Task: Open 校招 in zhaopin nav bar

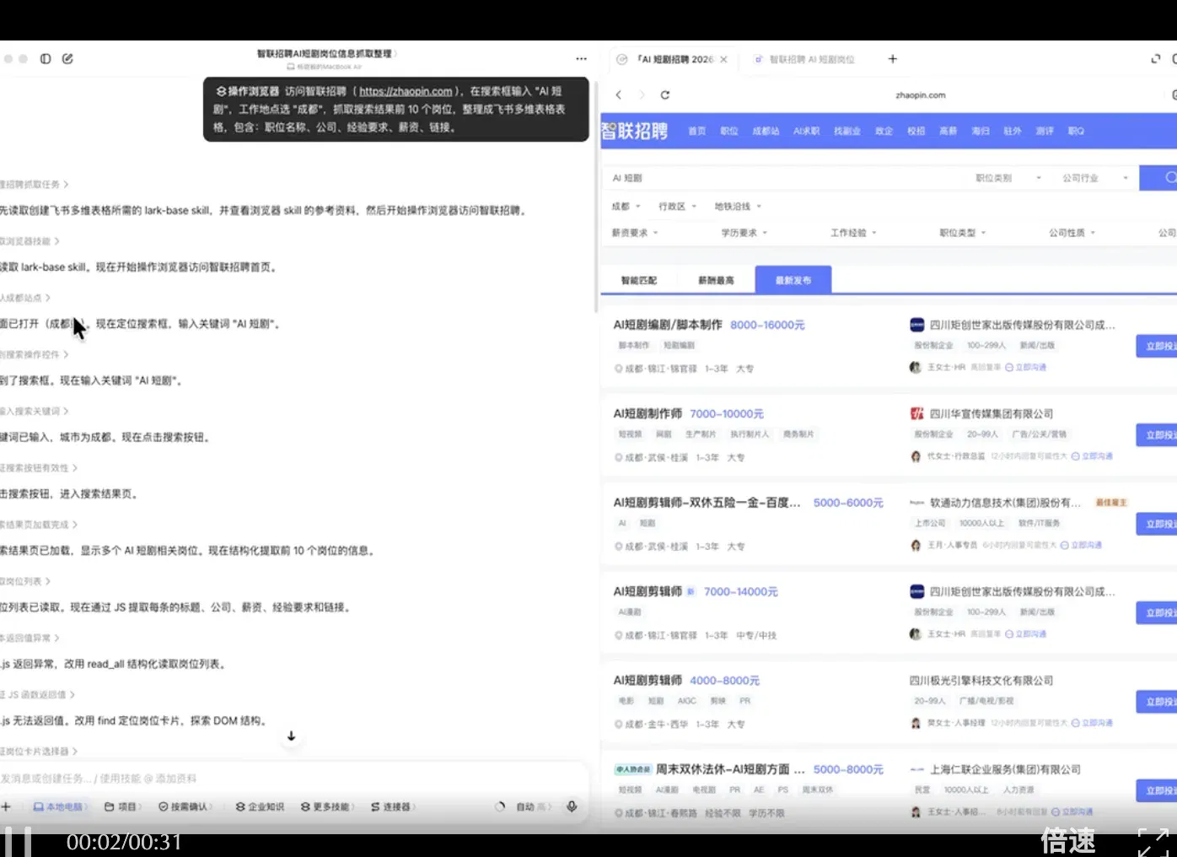Action: click(x=916, y=132)
